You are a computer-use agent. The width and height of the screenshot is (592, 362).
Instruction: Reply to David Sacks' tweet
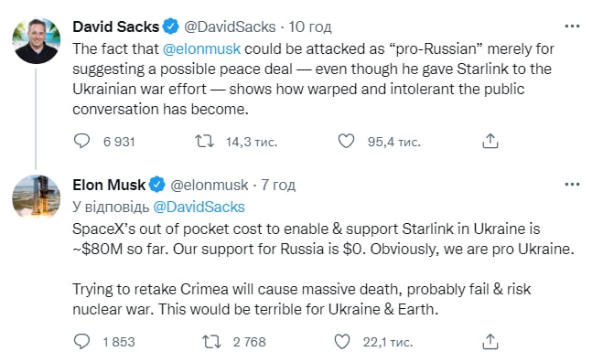(x=81, y=141)
